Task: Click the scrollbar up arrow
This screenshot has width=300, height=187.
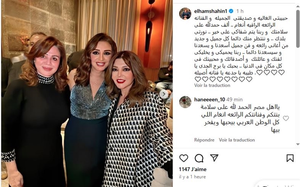Action: (298, 7)
